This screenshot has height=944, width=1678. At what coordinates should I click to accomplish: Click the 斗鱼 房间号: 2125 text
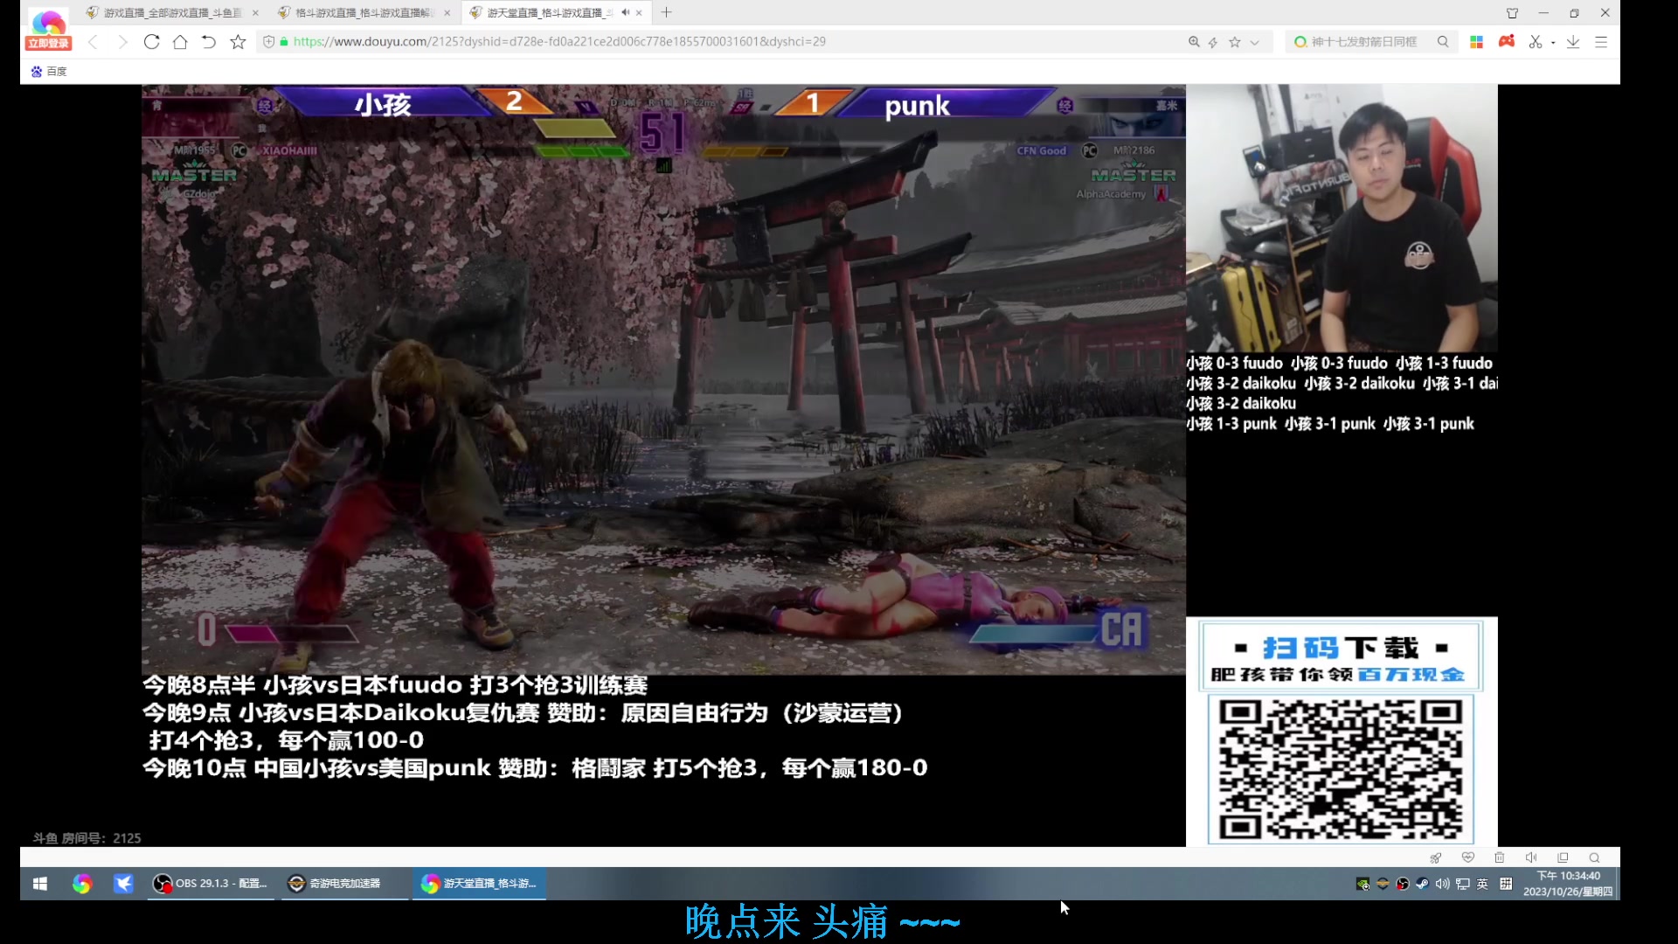tap(87, 838)
